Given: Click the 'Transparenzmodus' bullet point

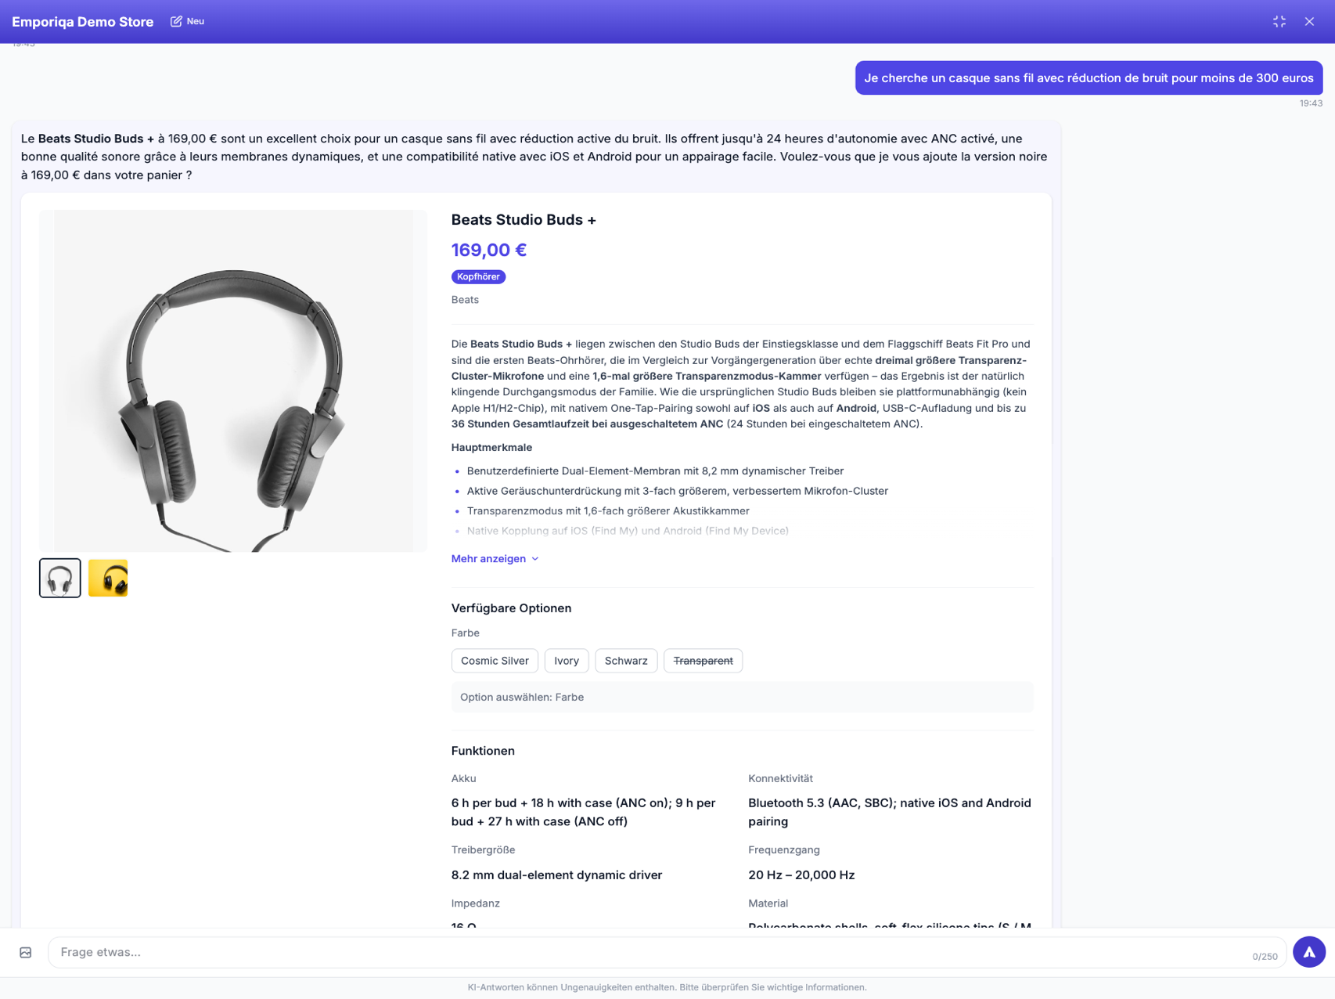Looking at the screenshot, I should click(608, 510).
